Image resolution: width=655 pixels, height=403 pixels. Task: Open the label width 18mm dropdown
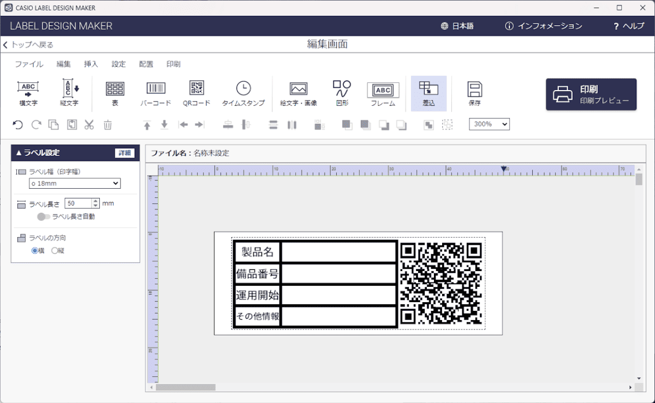pyautogui.click(x=75, y=183)
